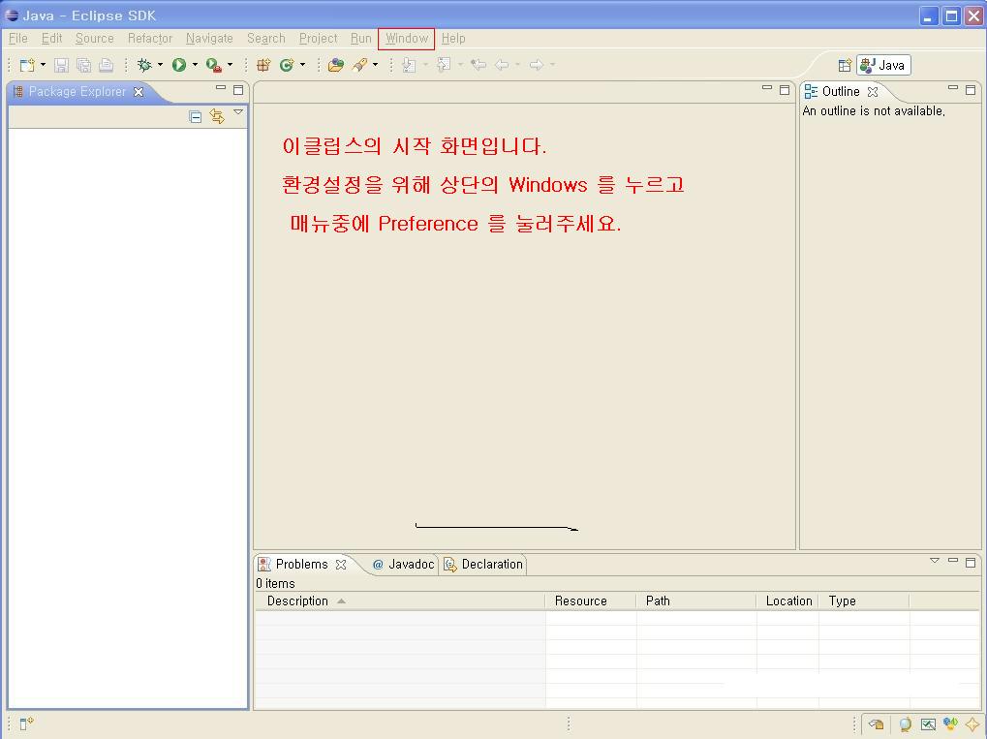Viewport: 987px width, 739px height.
Task: Close the Problems view
Action: (341, 565)
